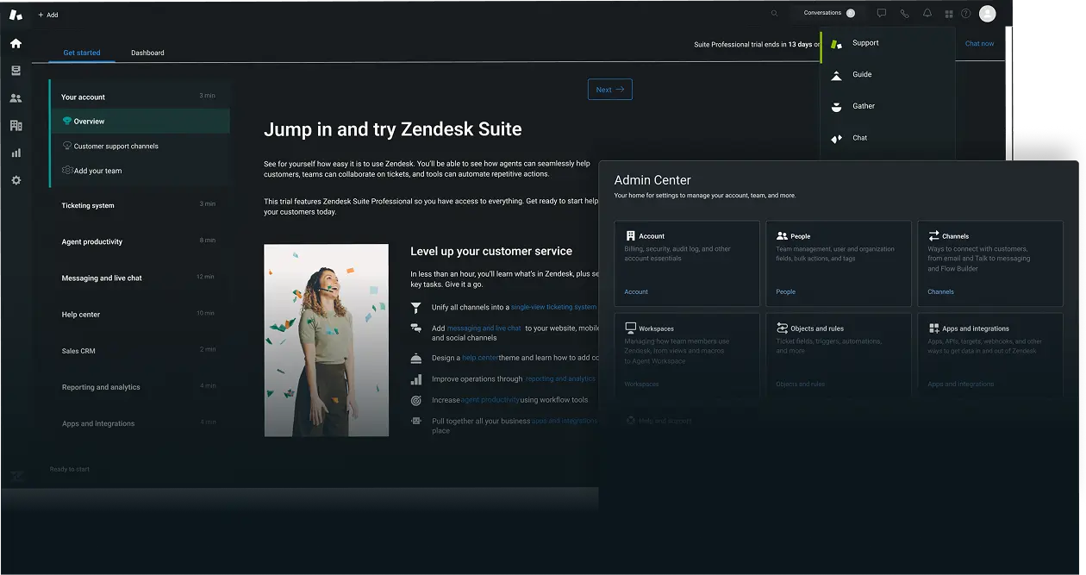Click the Chat now link

pyautogui.click(x=979, y=43)
